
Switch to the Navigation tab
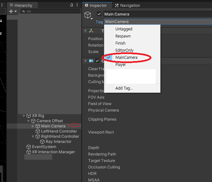click(127, 5)
